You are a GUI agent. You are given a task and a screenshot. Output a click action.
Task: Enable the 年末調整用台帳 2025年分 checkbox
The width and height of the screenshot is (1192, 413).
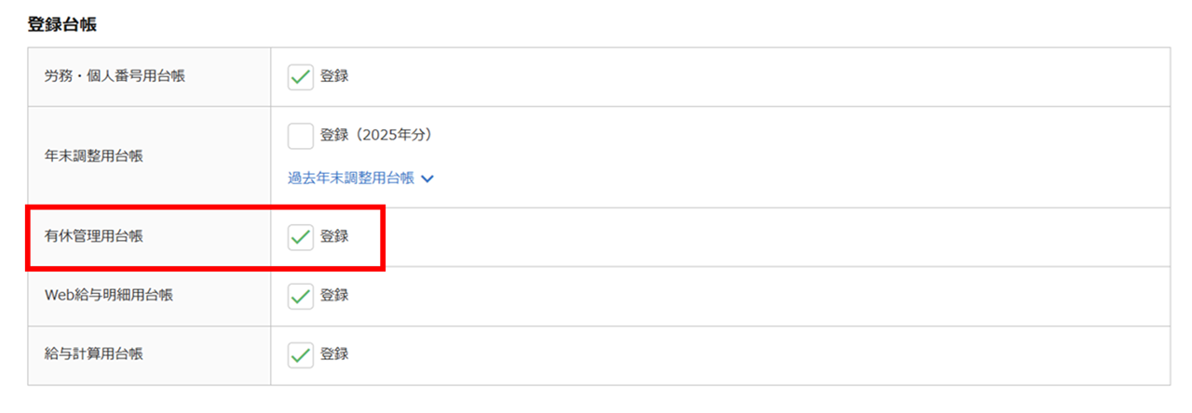click(x=301, y=136)
